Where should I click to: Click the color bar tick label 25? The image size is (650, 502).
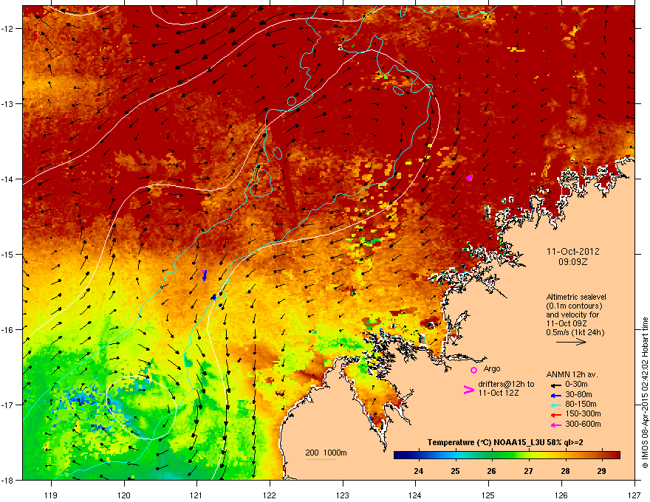[x=455, y=471]
